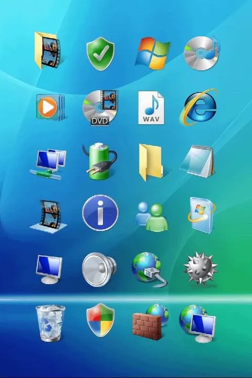Open the filmstrip on glass stand icon
Screen dimensions: 252x378
pos(48,216)
